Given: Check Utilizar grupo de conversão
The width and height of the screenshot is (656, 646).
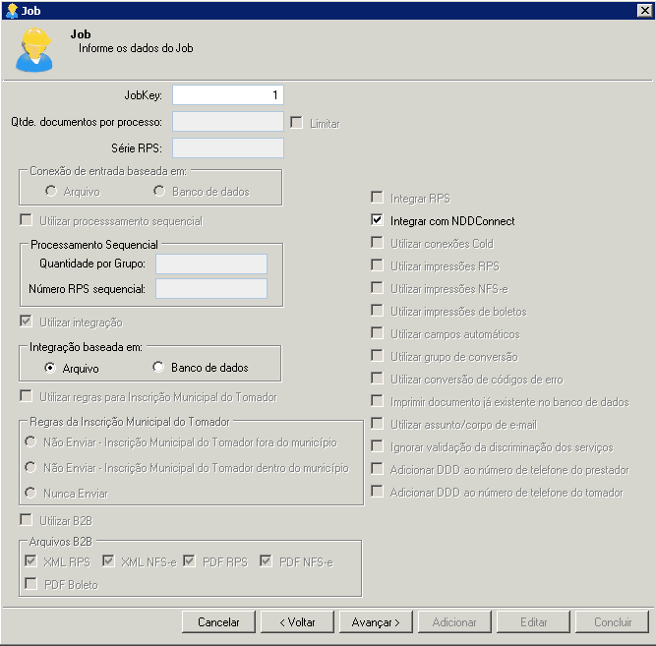Looking at the screenshot, I should pyautogui.click(x=377, y=355).
